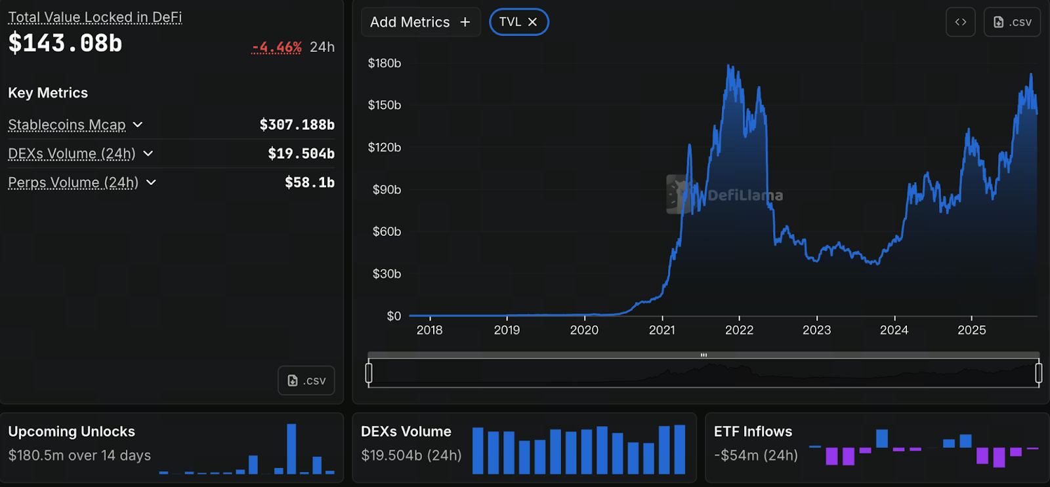Click the plus icon on Add Metrics
The height and width of the screenshot is (487, 1050).
pyautogui.click(x=465, y=22)
